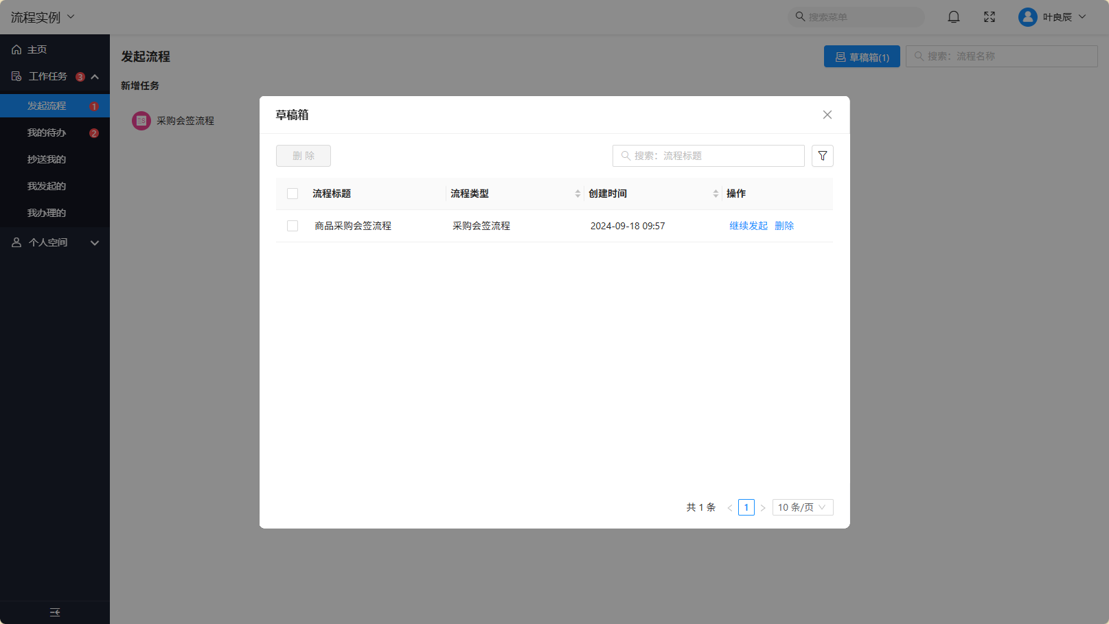The image size is (1109, 624).
Task: Collapse the sidebar using bottom menu icon
Action: pyautogui.click(x=55, y=612)
